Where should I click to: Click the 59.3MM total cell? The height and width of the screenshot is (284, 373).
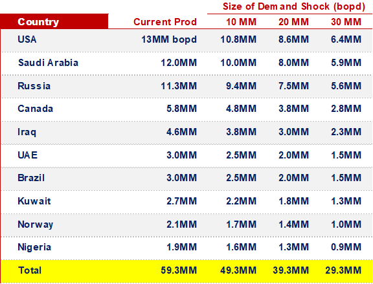tap(179, 270)
